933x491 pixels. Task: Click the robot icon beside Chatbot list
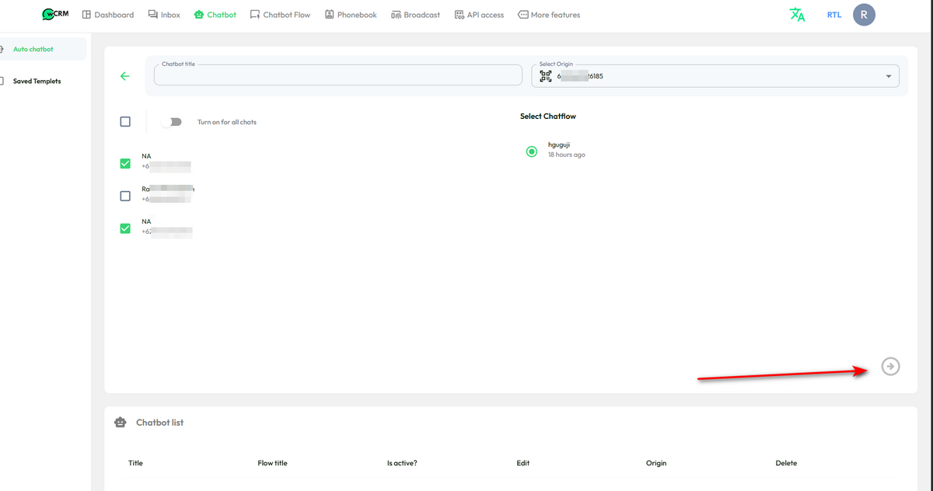point(120,423)
